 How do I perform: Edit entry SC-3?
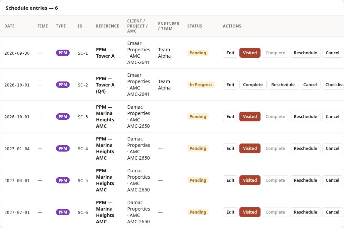click(x=230, y=117)
